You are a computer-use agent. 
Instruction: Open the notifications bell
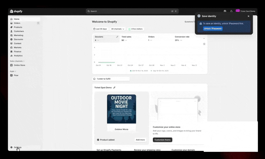pyautogui.click(x=231, y=11)
